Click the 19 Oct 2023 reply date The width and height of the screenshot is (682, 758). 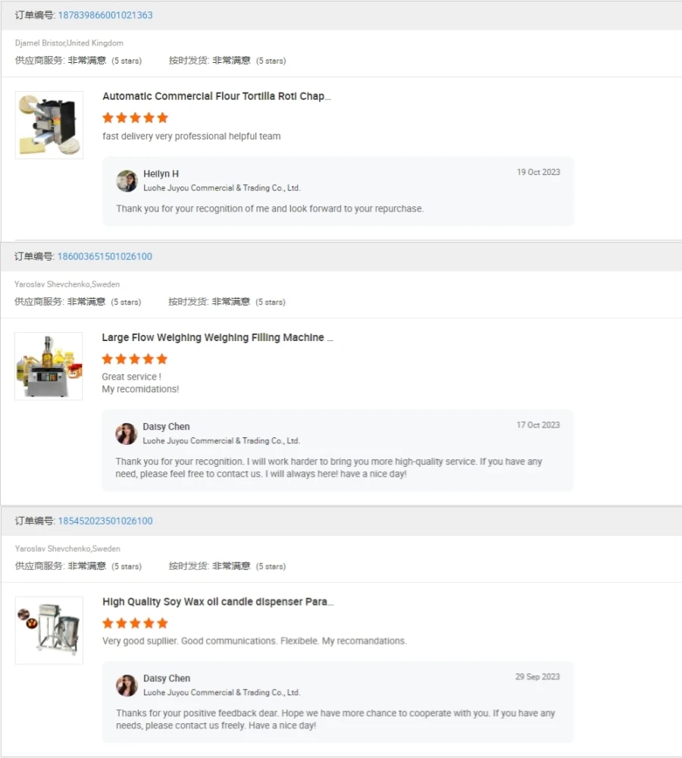pyautogui.click(x=539, y=172)
